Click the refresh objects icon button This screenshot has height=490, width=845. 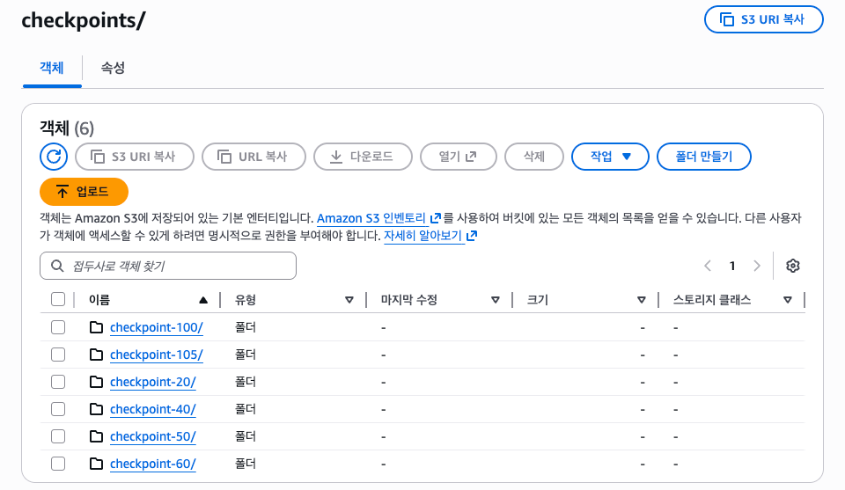(x=54, y=157)
